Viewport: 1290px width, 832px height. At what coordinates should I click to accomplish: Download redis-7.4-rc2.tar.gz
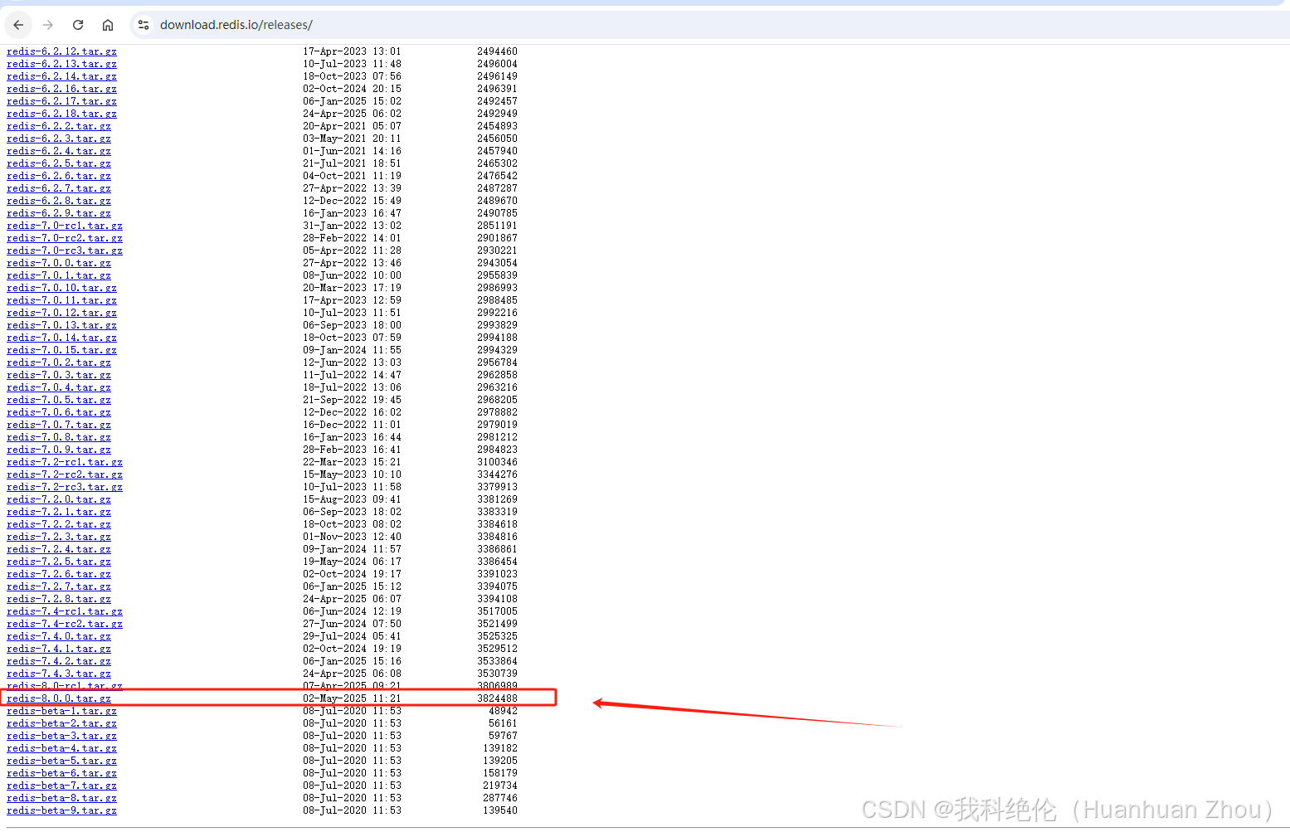pos(65,624)
